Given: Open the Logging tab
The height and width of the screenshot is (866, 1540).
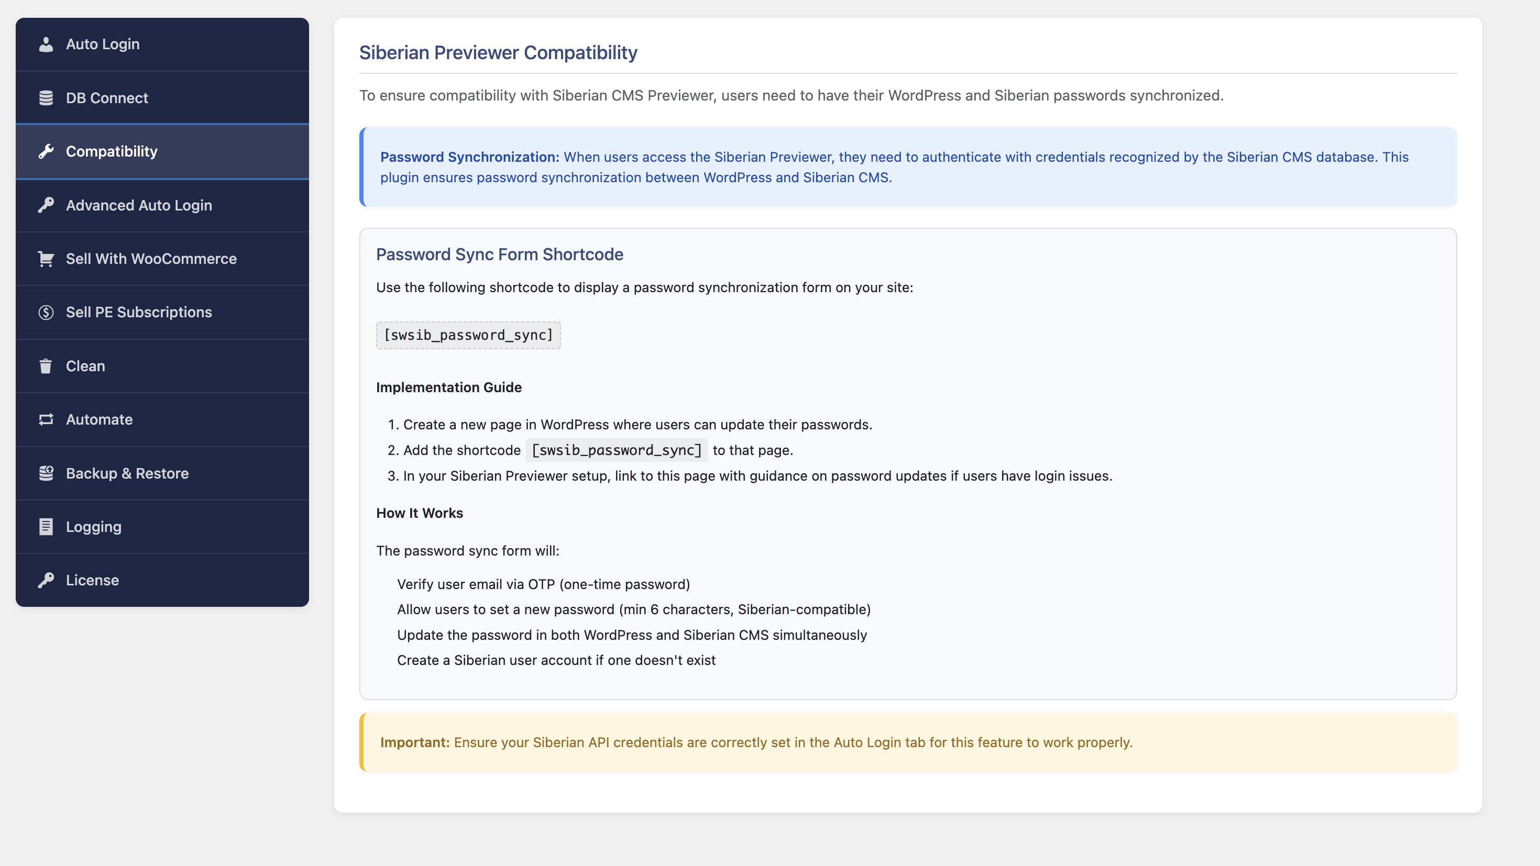Looking at the screenshot, I should [x=162, y=527].
